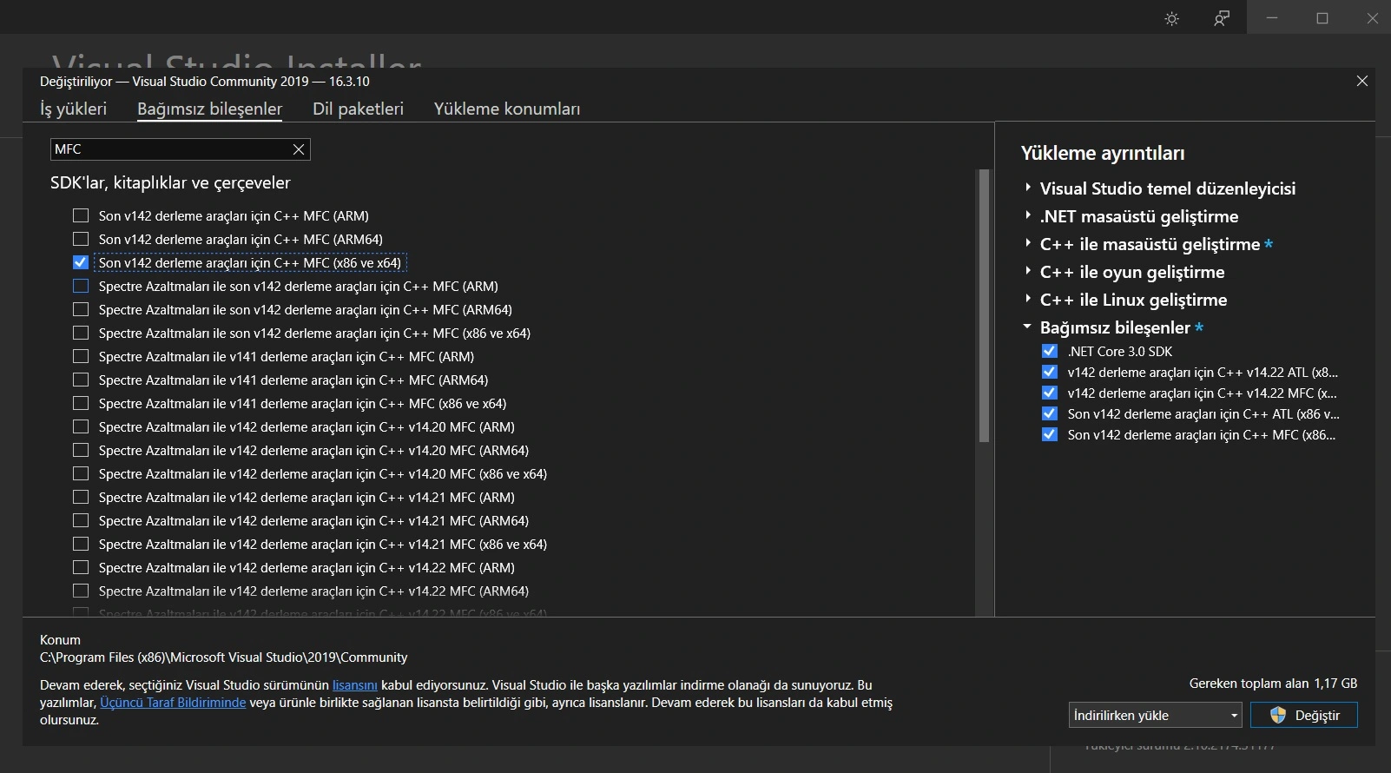Image resolution: width=1391 pixels, height=773 pixels.
Task: Click the shield icon on Değiştir button
Action: 1277,715
